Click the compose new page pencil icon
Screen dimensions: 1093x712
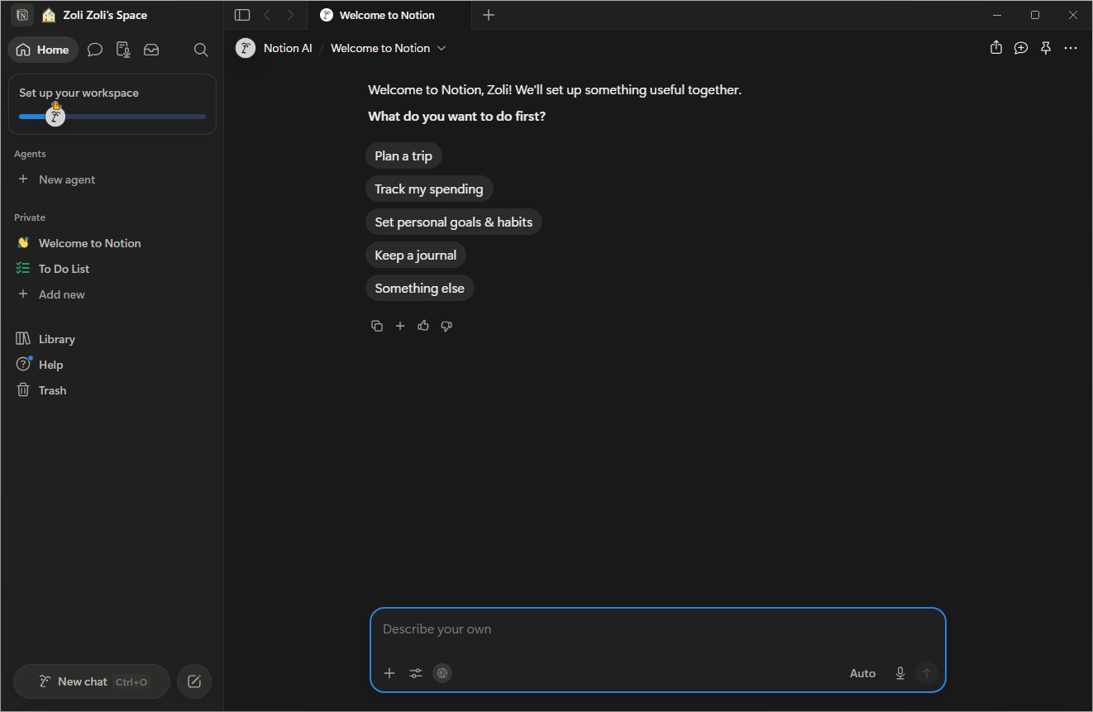tap(194, 681)
